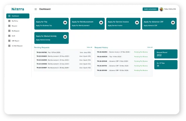This screenshot has width=186, height=121.
Task: Click the round icon on Apply for Market Activity card
Action: (65, 37)
